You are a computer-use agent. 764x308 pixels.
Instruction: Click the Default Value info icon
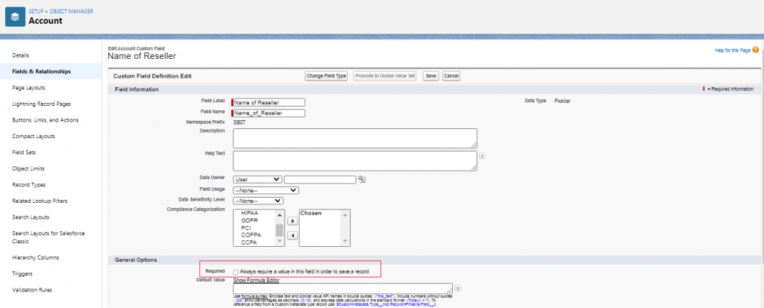point(457,288)
